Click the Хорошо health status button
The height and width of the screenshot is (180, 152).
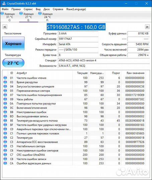(13, 43)
